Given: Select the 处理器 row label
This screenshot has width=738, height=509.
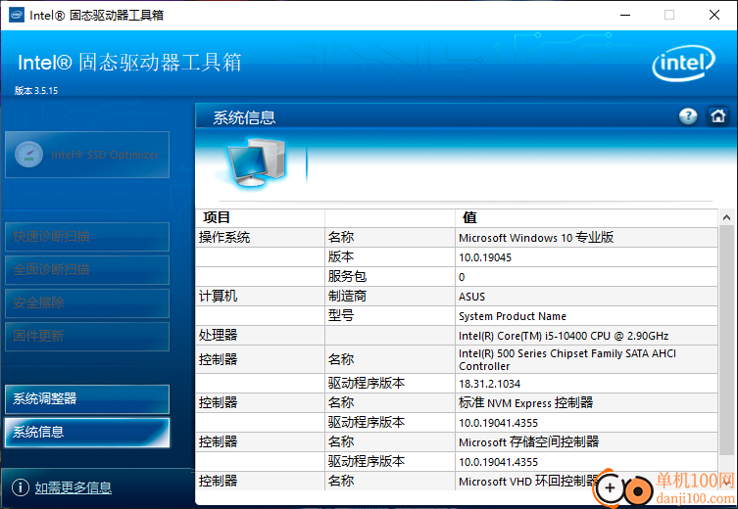Looking at the screenshot, I should 218,335.
